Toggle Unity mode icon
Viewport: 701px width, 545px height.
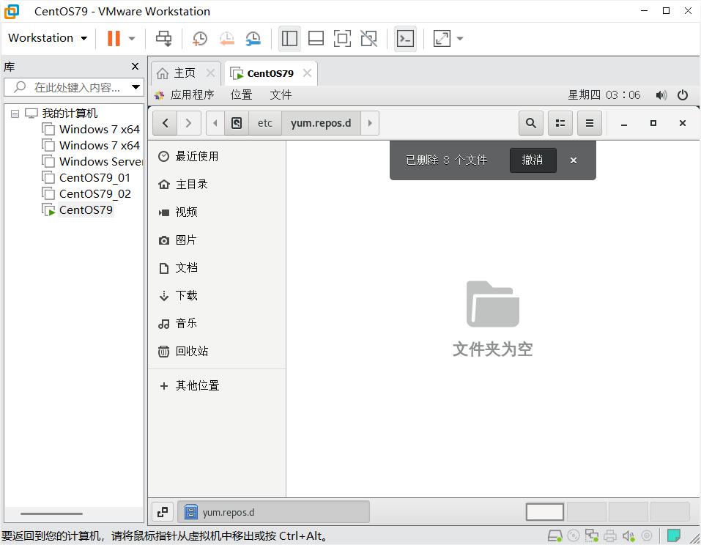[369, 38]
